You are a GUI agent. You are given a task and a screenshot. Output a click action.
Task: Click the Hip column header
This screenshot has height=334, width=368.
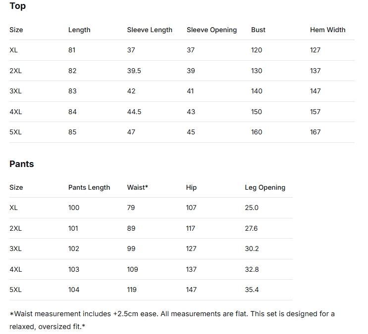191,187
